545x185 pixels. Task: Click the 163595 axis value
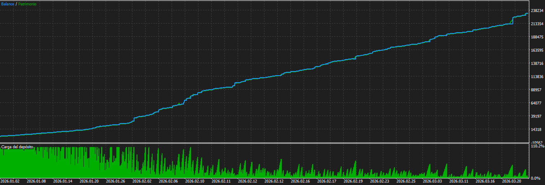pos(536,50)
